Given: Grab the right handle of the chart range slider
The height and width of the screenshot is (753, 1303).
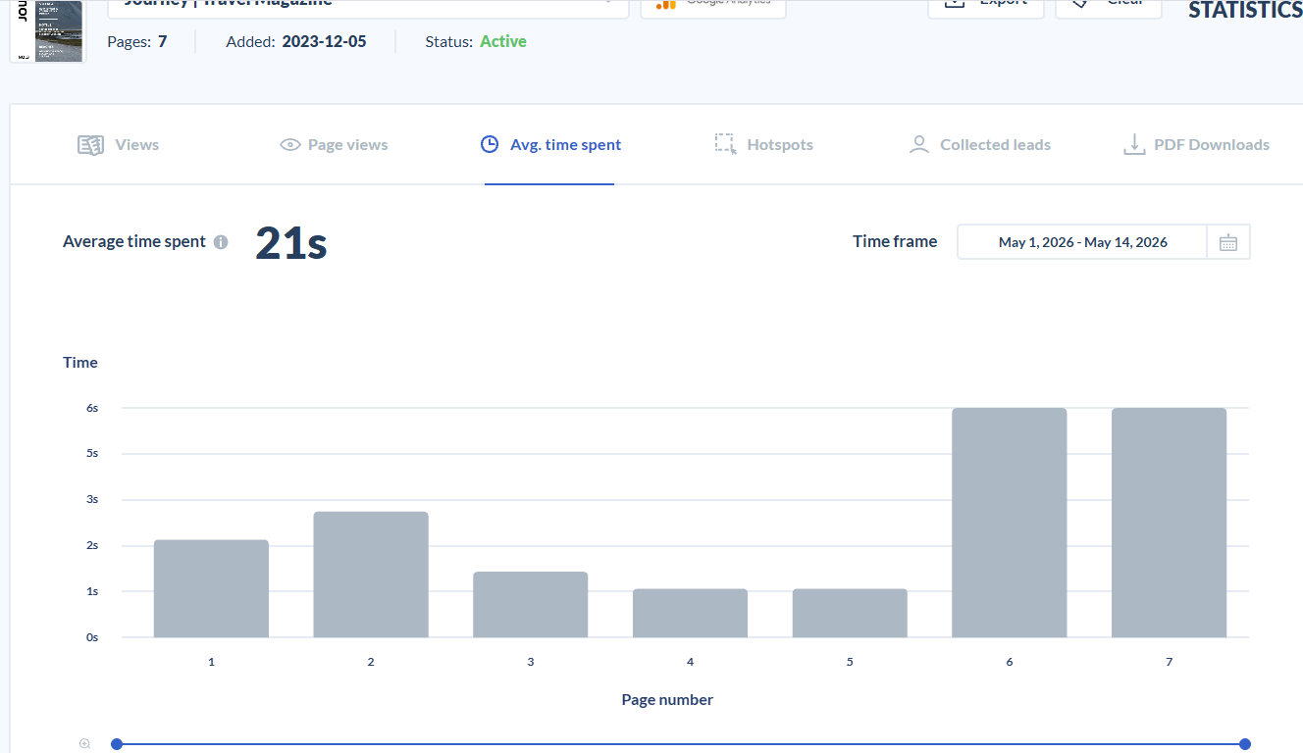Looking at the screenshot, I should (x=1245, y=744).
